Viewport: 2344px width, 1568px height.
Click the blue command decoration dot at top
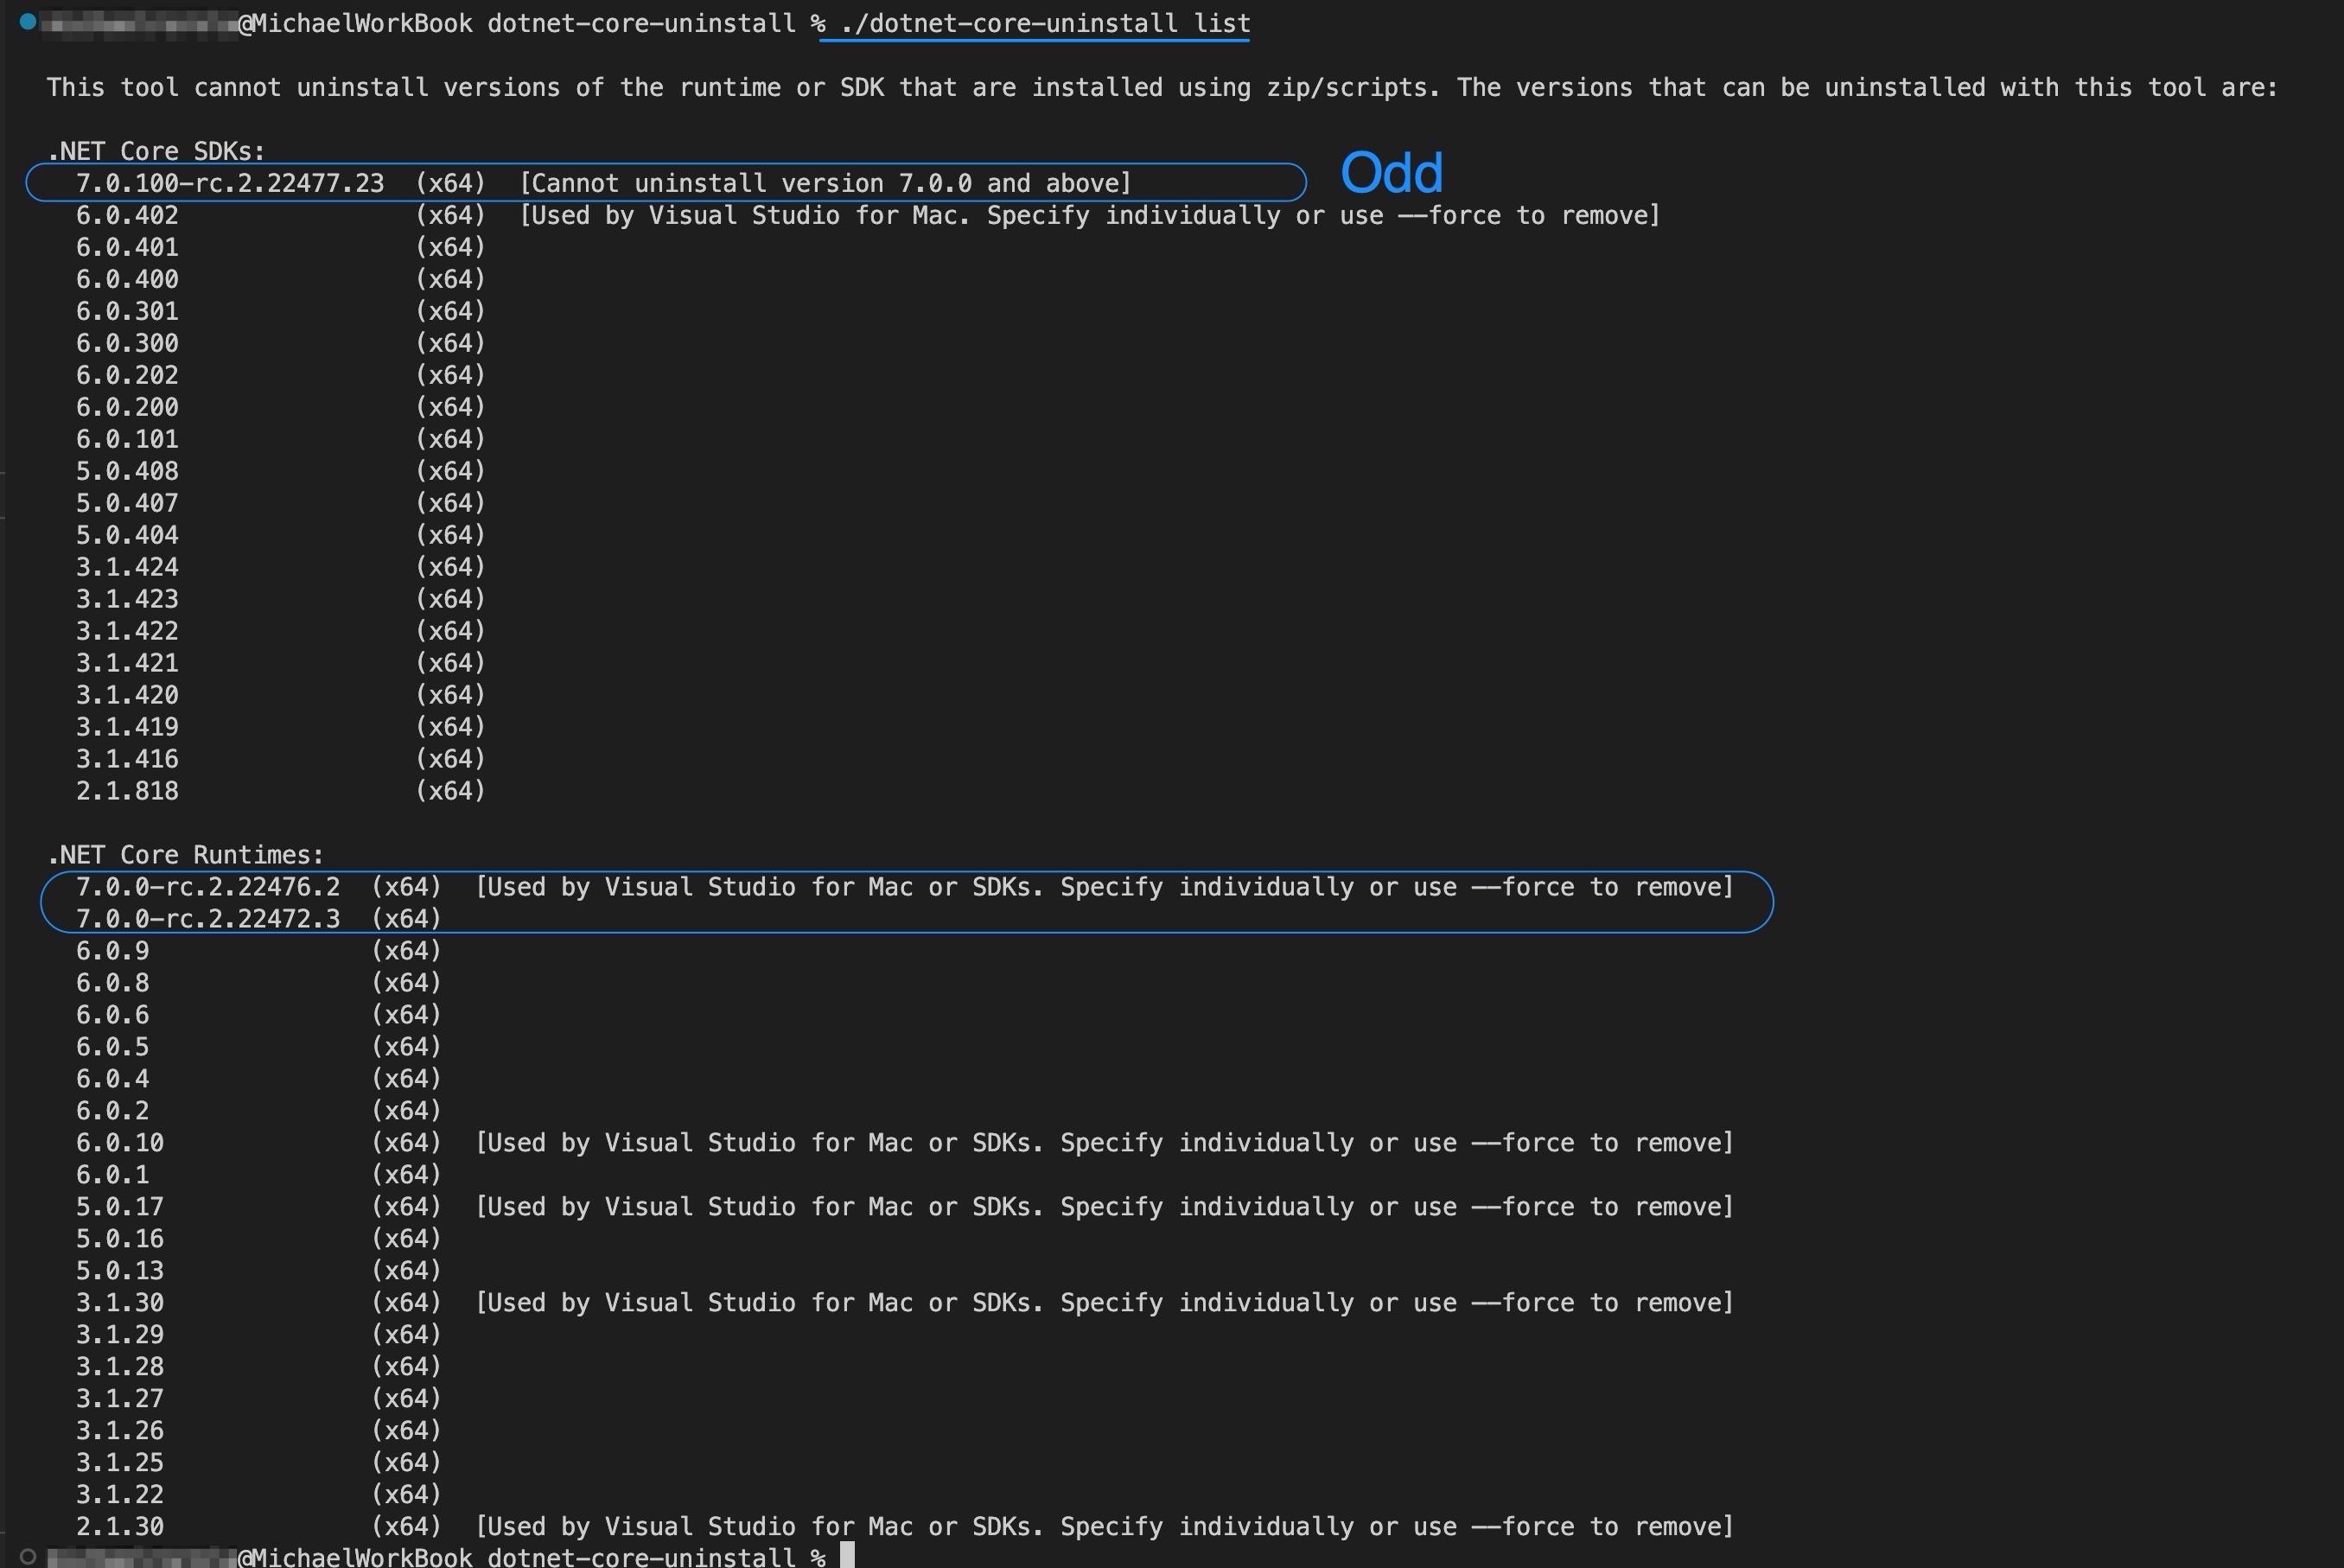pyautogui.click(x=28, y=21)
